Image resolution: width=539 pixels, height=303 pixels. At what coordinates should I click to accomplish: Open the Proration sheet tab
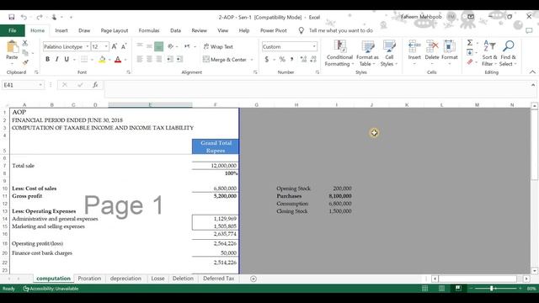pyautogui.click(x=89, y=279)
